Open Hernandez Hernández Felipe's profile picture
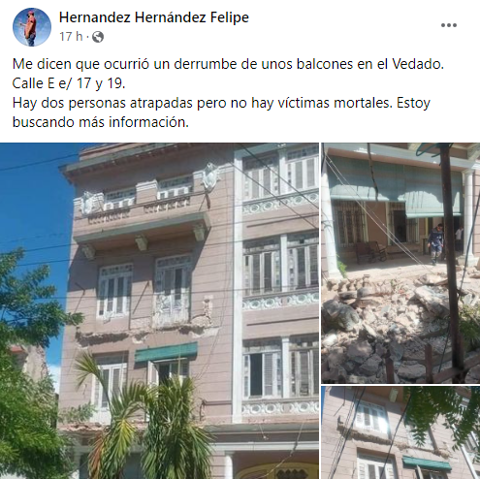 [x=32, y=27]
